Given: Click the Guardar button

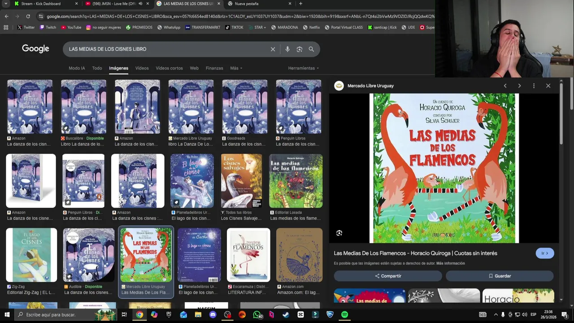Looking at the screenshot, I should point(500,276).
